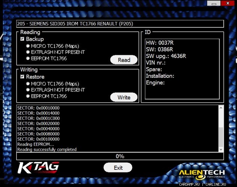Click the 'Reading EEPROM...' log line
The height and width of the screenshot is (187, 237).
tap(36, 144)
